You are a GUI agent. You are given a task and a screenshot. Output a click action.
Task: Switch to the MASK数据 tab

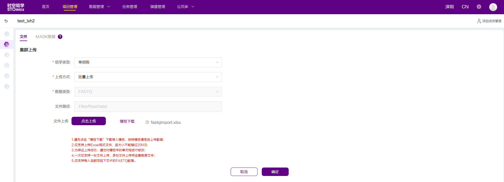(x=45, y=37)
